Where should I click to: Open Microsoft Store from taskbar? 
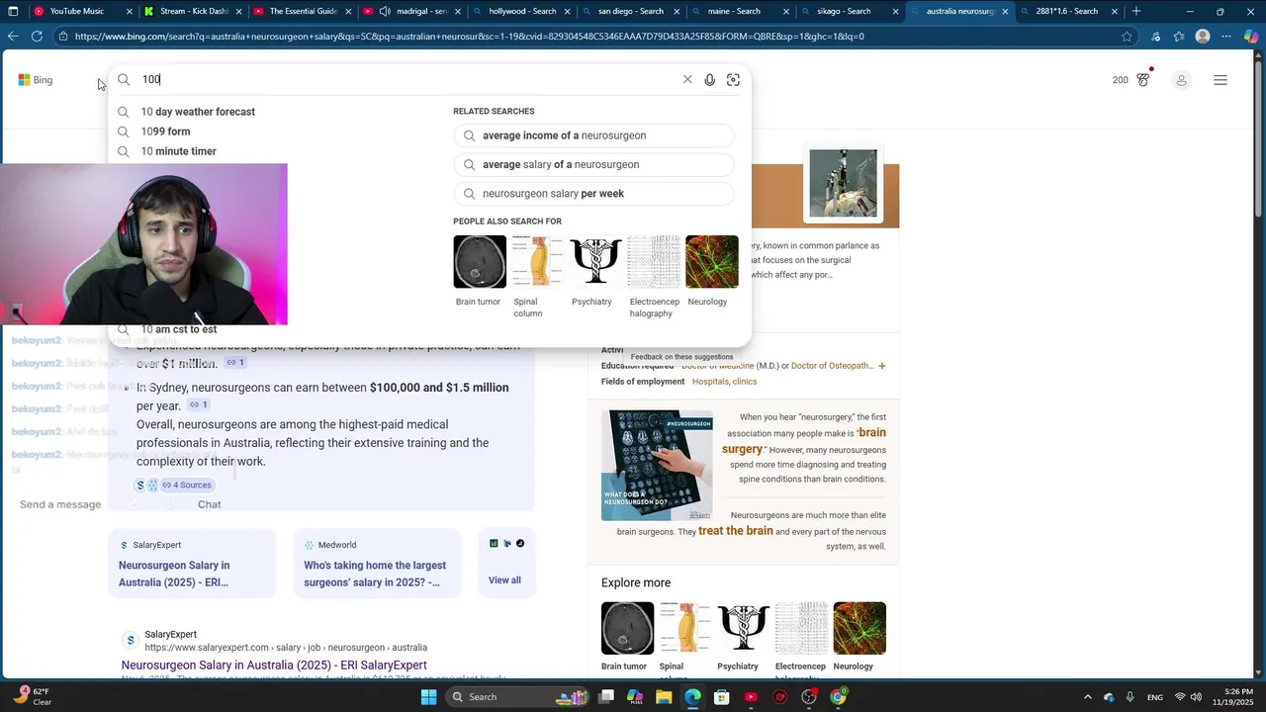[x=722, y=697]
